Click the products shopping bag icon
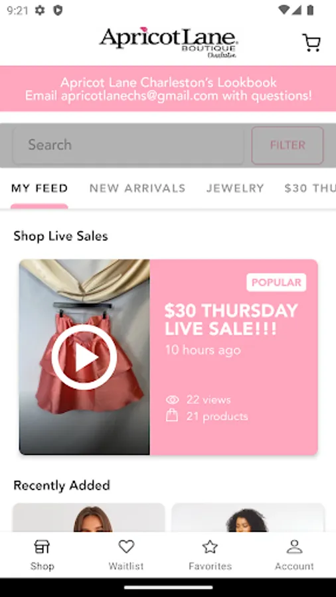 point(172,415)
